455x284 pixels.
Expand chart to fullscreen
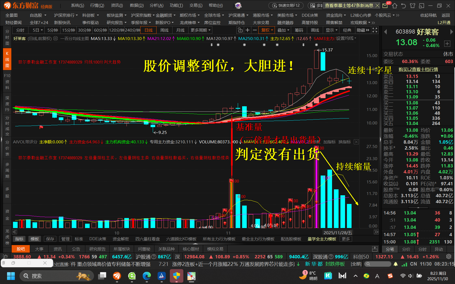pos(375,30)
